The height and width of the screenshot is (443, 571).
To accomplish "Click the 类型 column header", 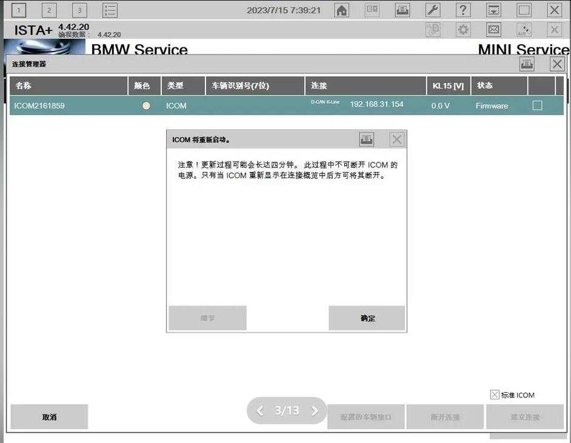I will click(x=183, y=85).
